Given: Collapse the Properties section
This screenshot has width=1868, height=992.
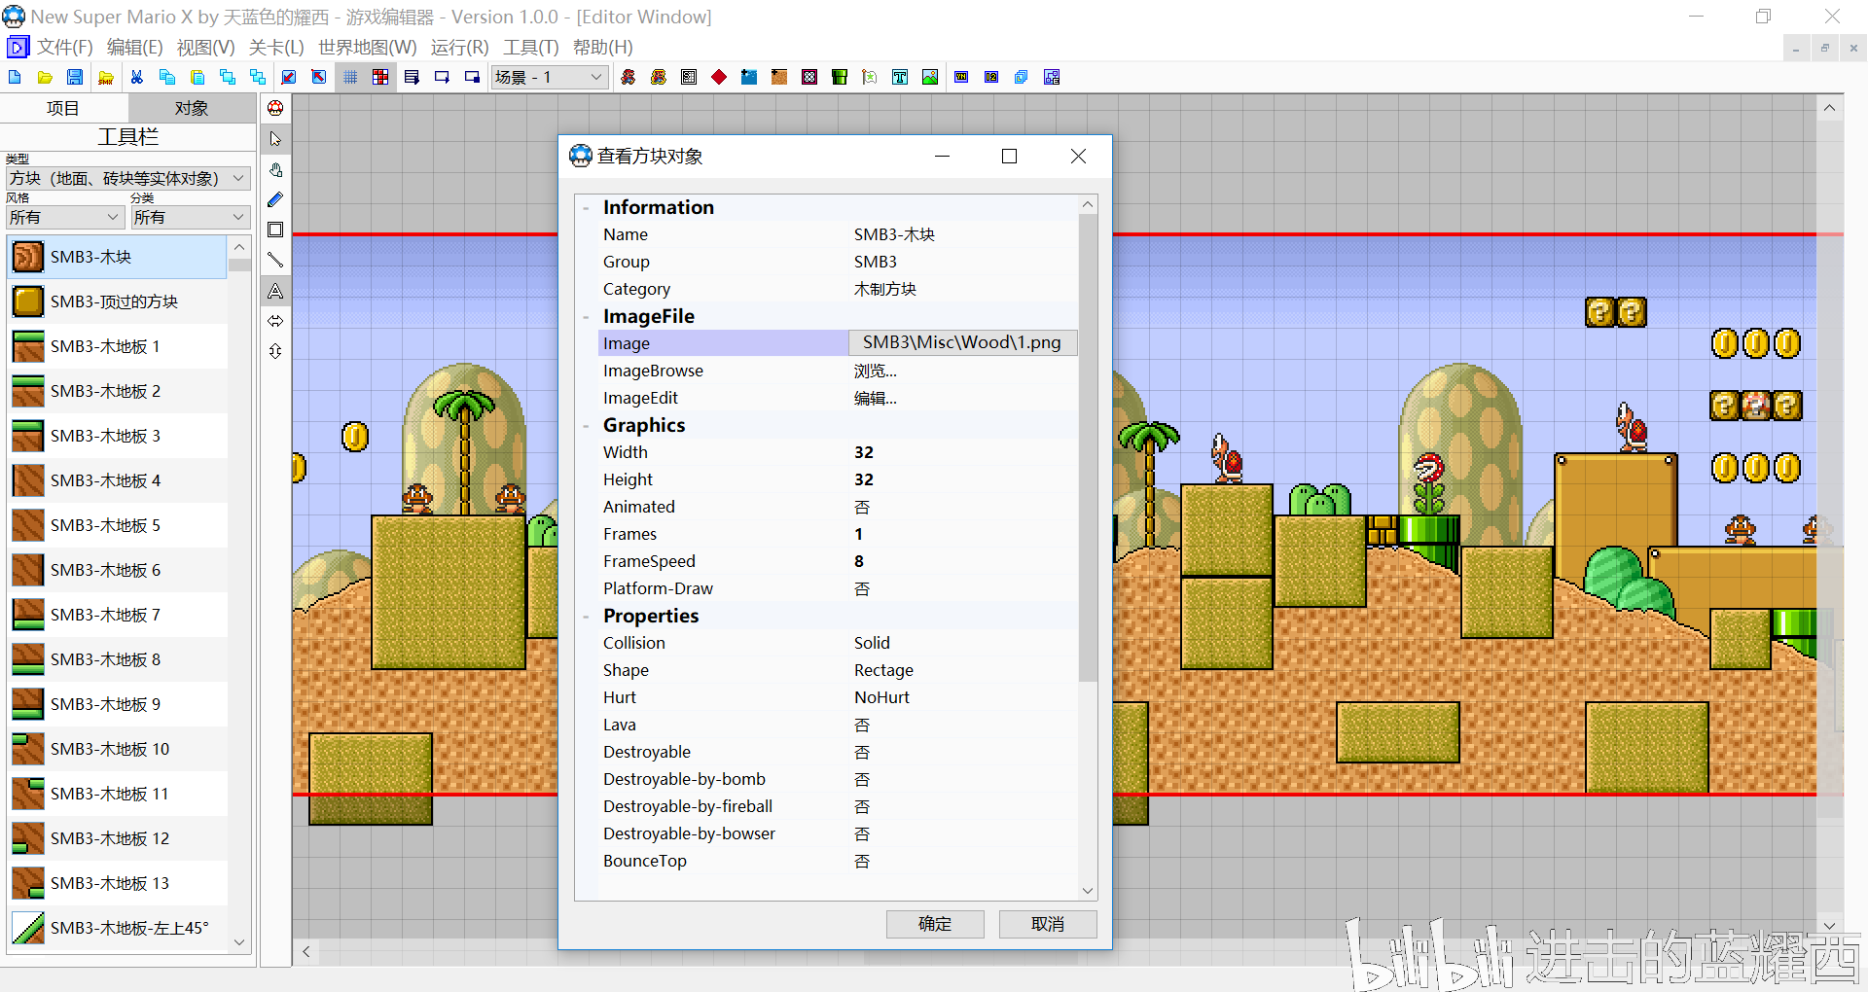Looking at the screenshot, I should [587, 617].
